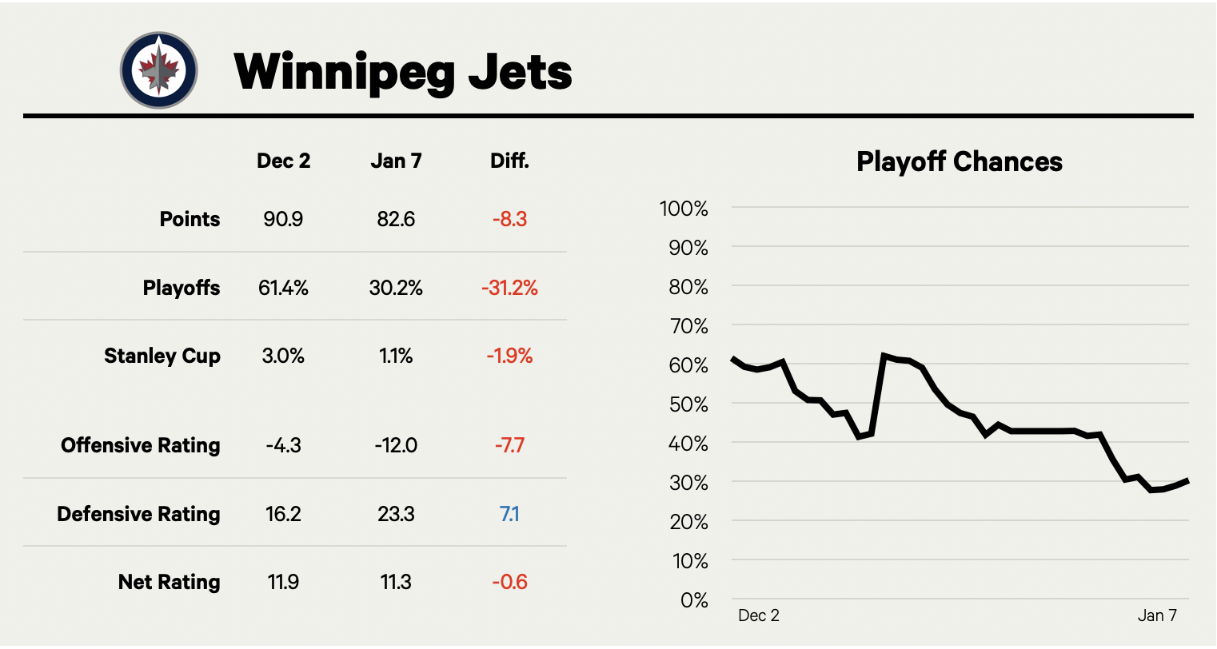Click the Defensive Rating label

pyautogui.click(x=138, y=514)
